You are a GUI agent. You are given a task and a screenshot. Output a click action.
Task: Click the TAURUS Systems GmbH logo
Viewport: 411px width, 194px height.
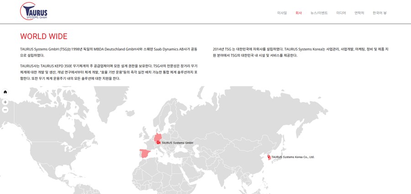[x=34, y=11]
